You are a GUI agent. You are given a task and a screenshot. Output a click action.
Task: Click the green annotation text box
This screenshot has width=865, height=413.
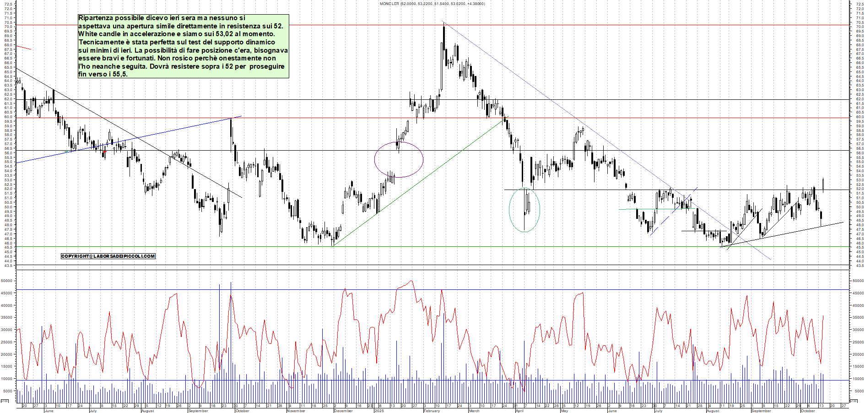(x=183, y=46)
